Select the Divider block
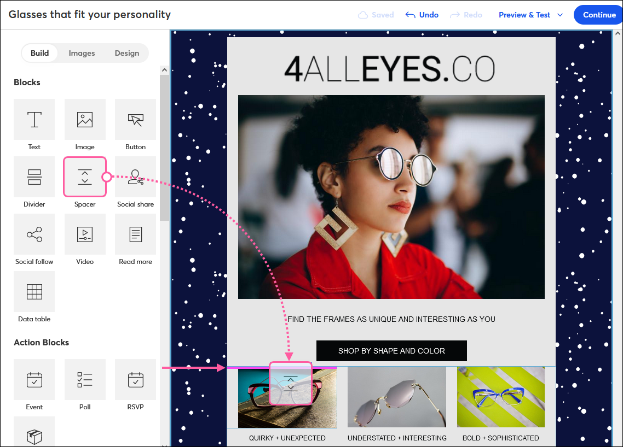Image resolution: width=623 pixels, height=447 pixels. click(x=34, y=177)
